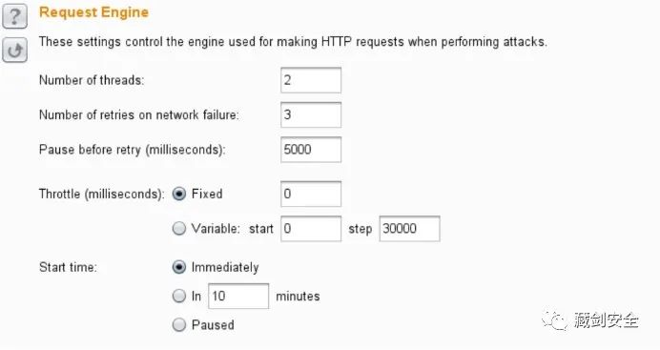Click the Variable label text

[216, 229]
